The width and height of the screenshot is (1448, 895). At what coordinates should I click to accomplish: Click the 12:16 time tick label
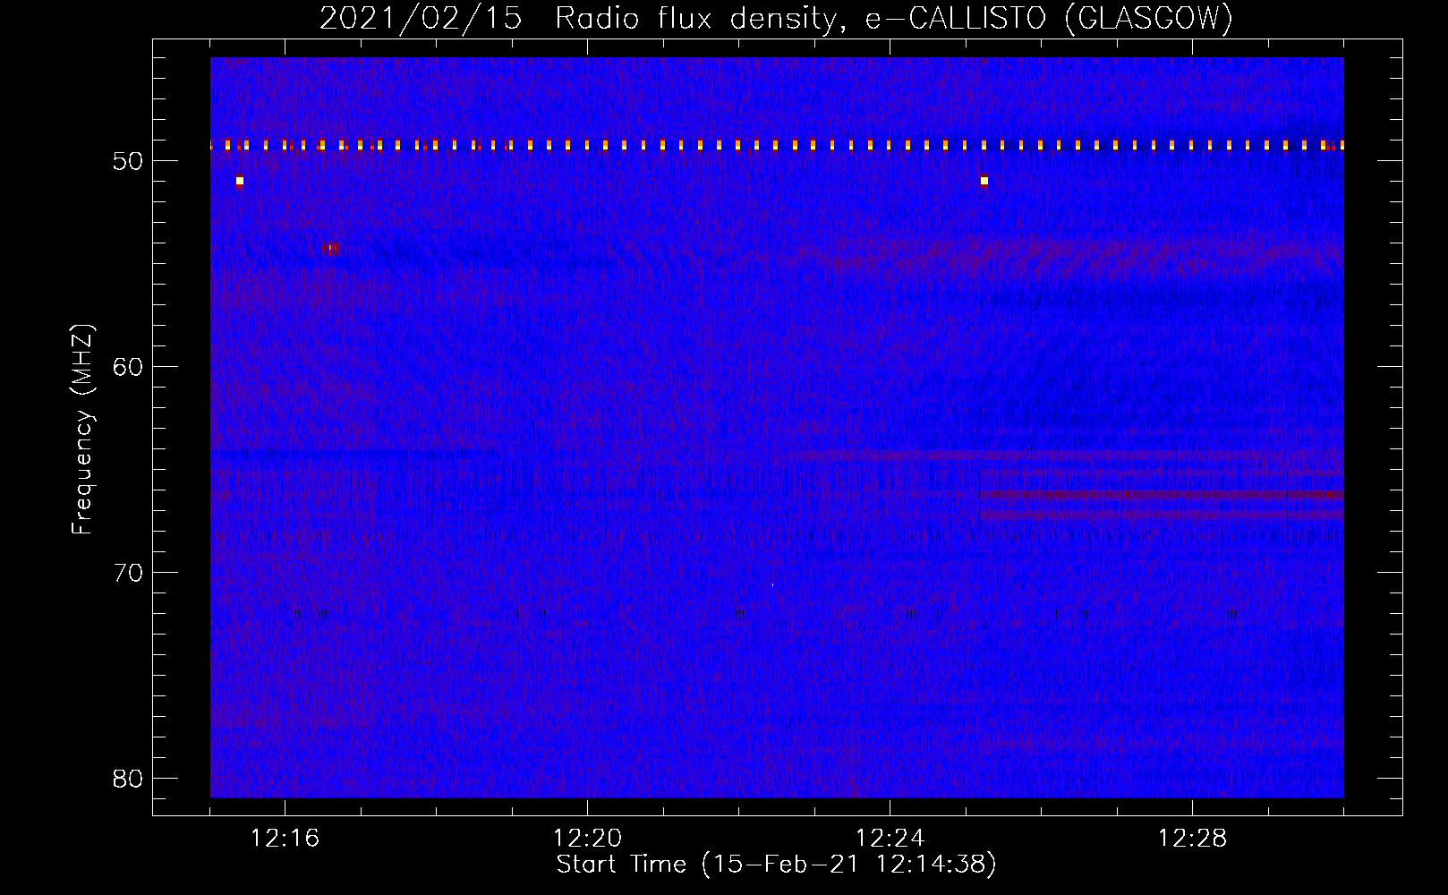click(285, 839)
